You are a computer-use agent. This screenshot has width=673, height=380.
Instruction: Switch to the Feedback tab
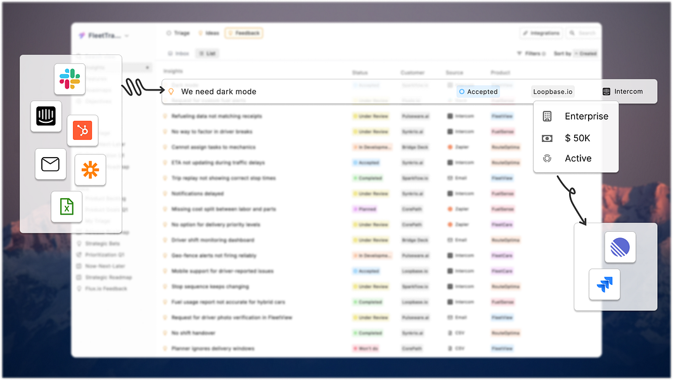[x=244, y=33]
